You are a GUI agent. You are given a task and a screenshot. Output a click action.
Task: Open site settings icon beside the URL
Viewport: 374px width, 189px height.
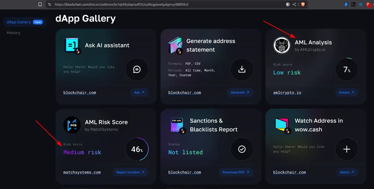click(x=49, y=4)
